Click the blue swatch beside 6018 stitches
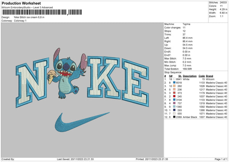 coord(174,83)
